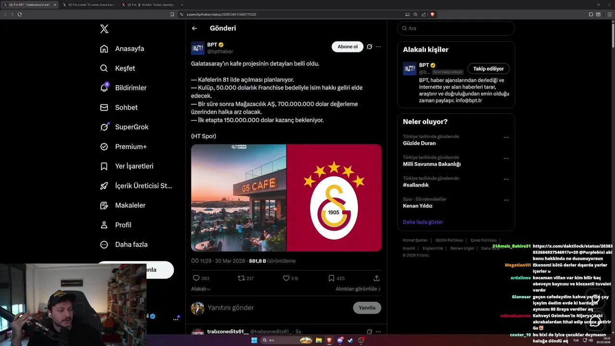Click the Abone ol button
This screenshot has height=346, width=615.
pyautogui.click(x=347, y=47)
